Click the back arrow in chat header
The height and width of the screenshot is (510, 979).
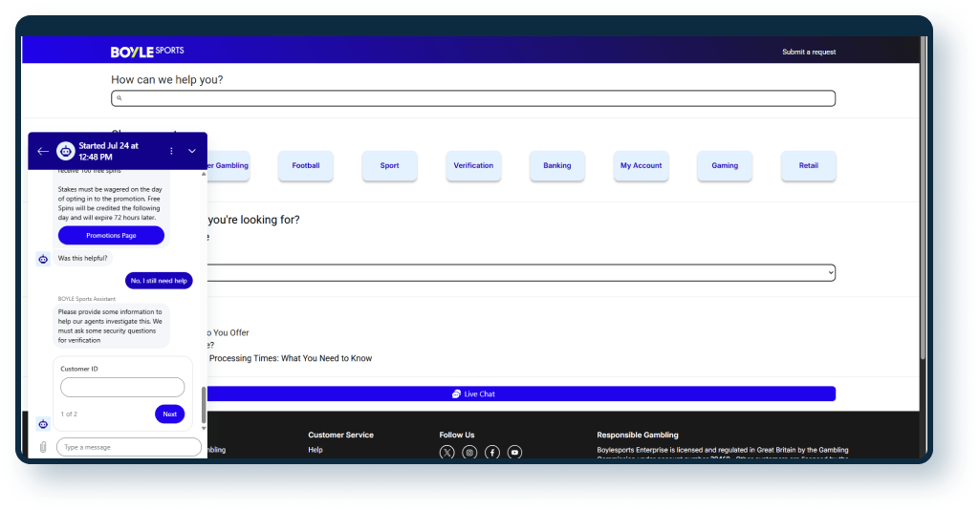[42, 151]
